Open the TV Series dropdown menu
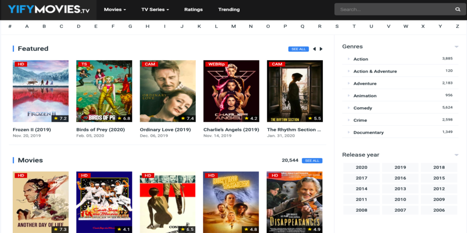467x233 pixels. (155, 9)
